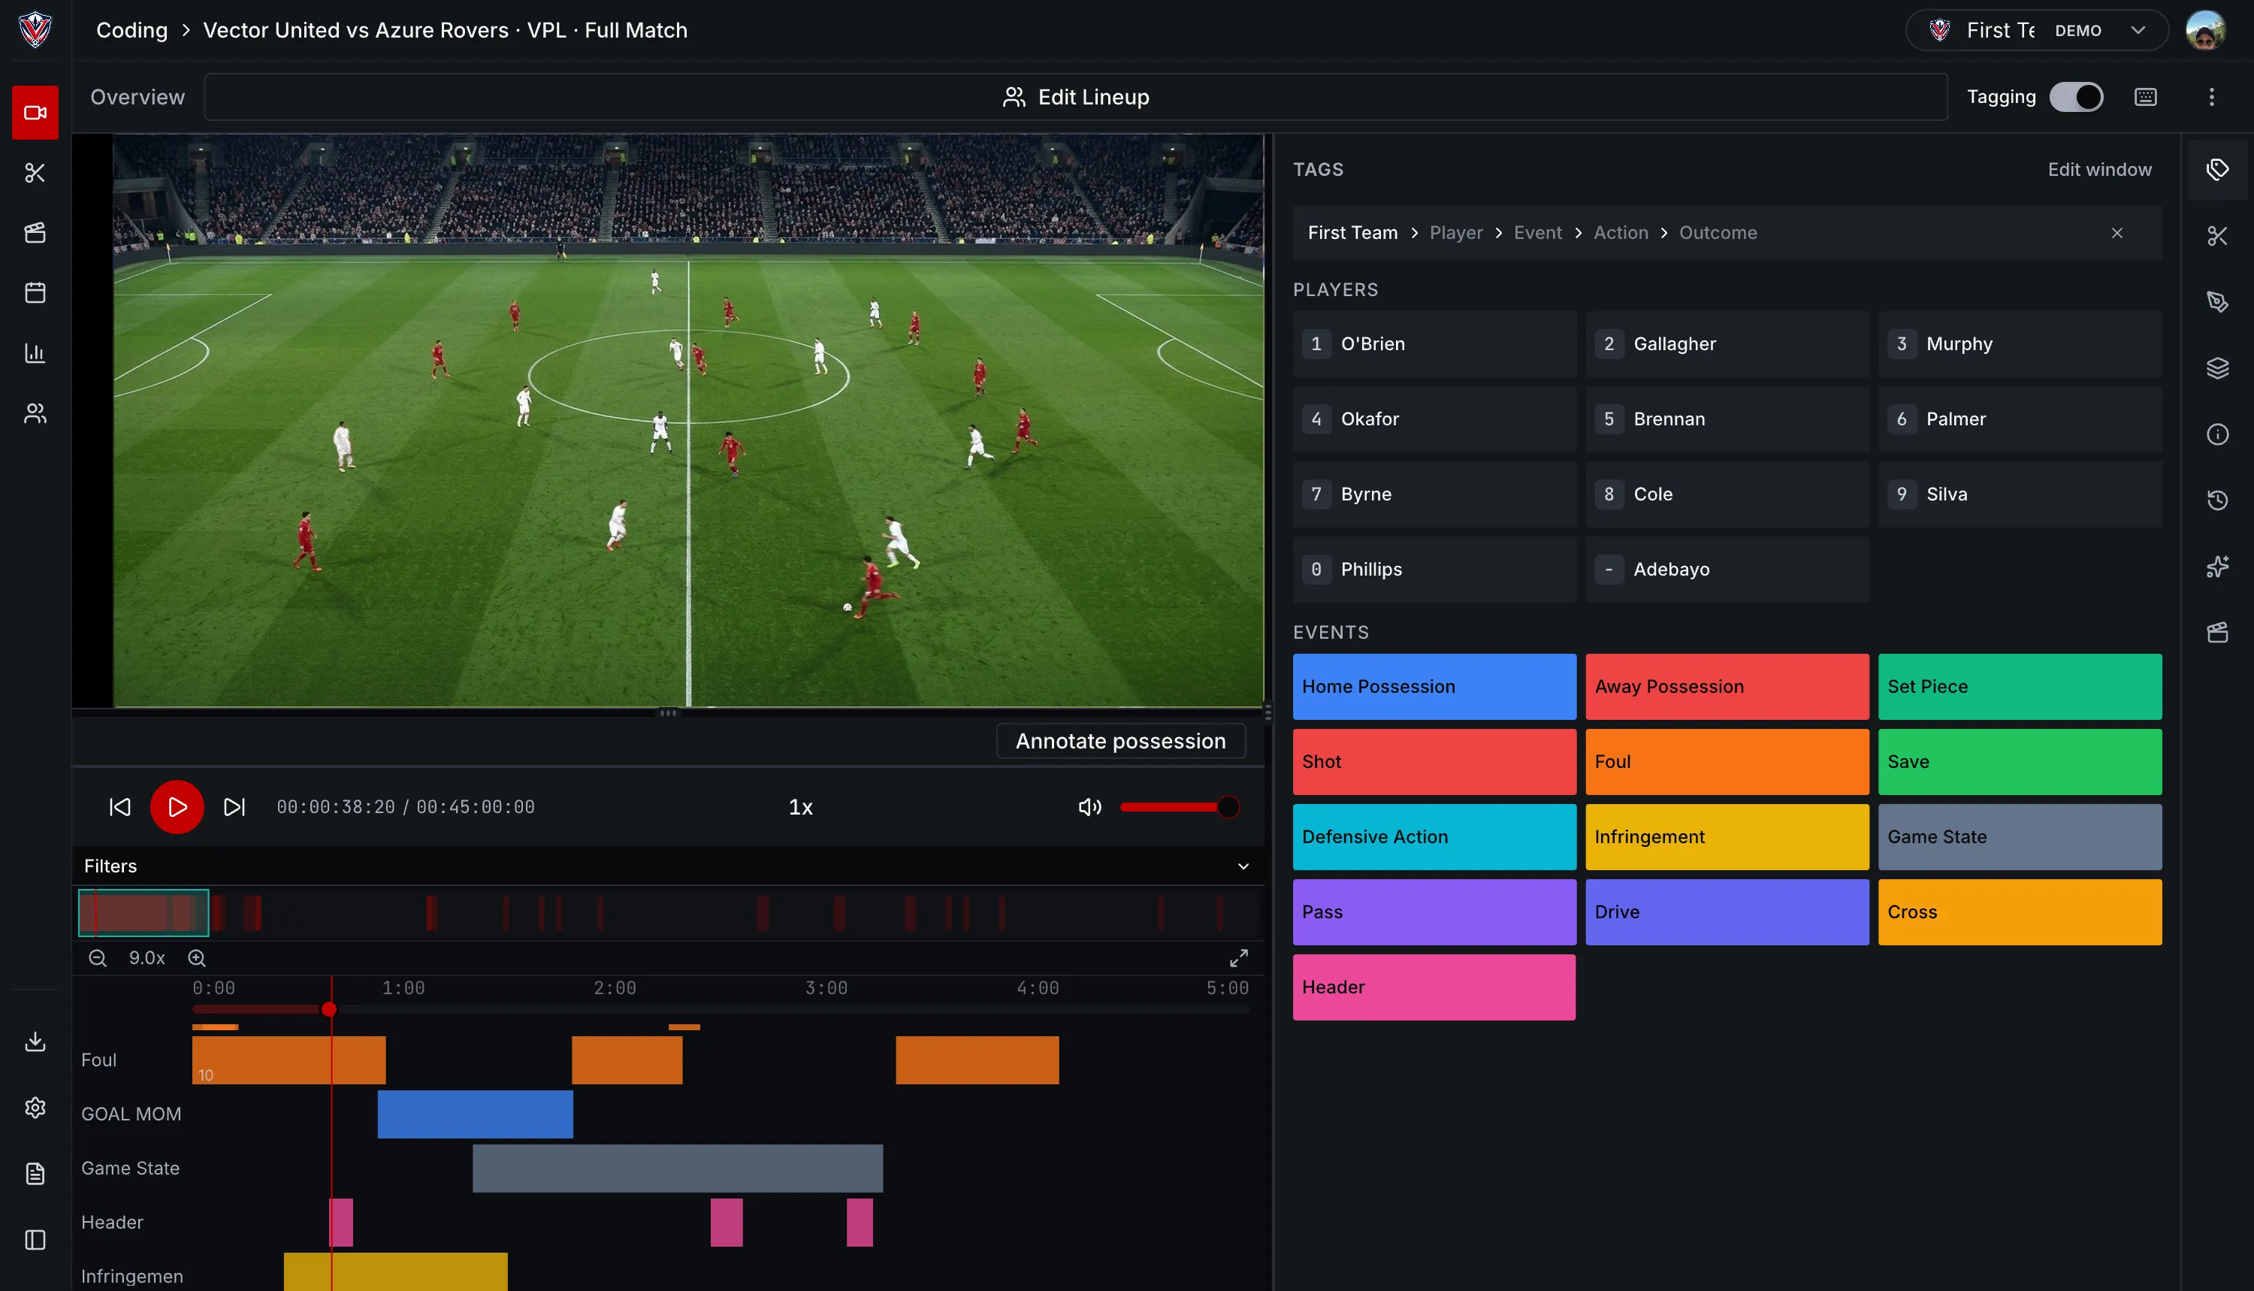Select player 1 O'Brien
The height and width of the screenshot is (1291, 2254).
[x=1434, y=344]
